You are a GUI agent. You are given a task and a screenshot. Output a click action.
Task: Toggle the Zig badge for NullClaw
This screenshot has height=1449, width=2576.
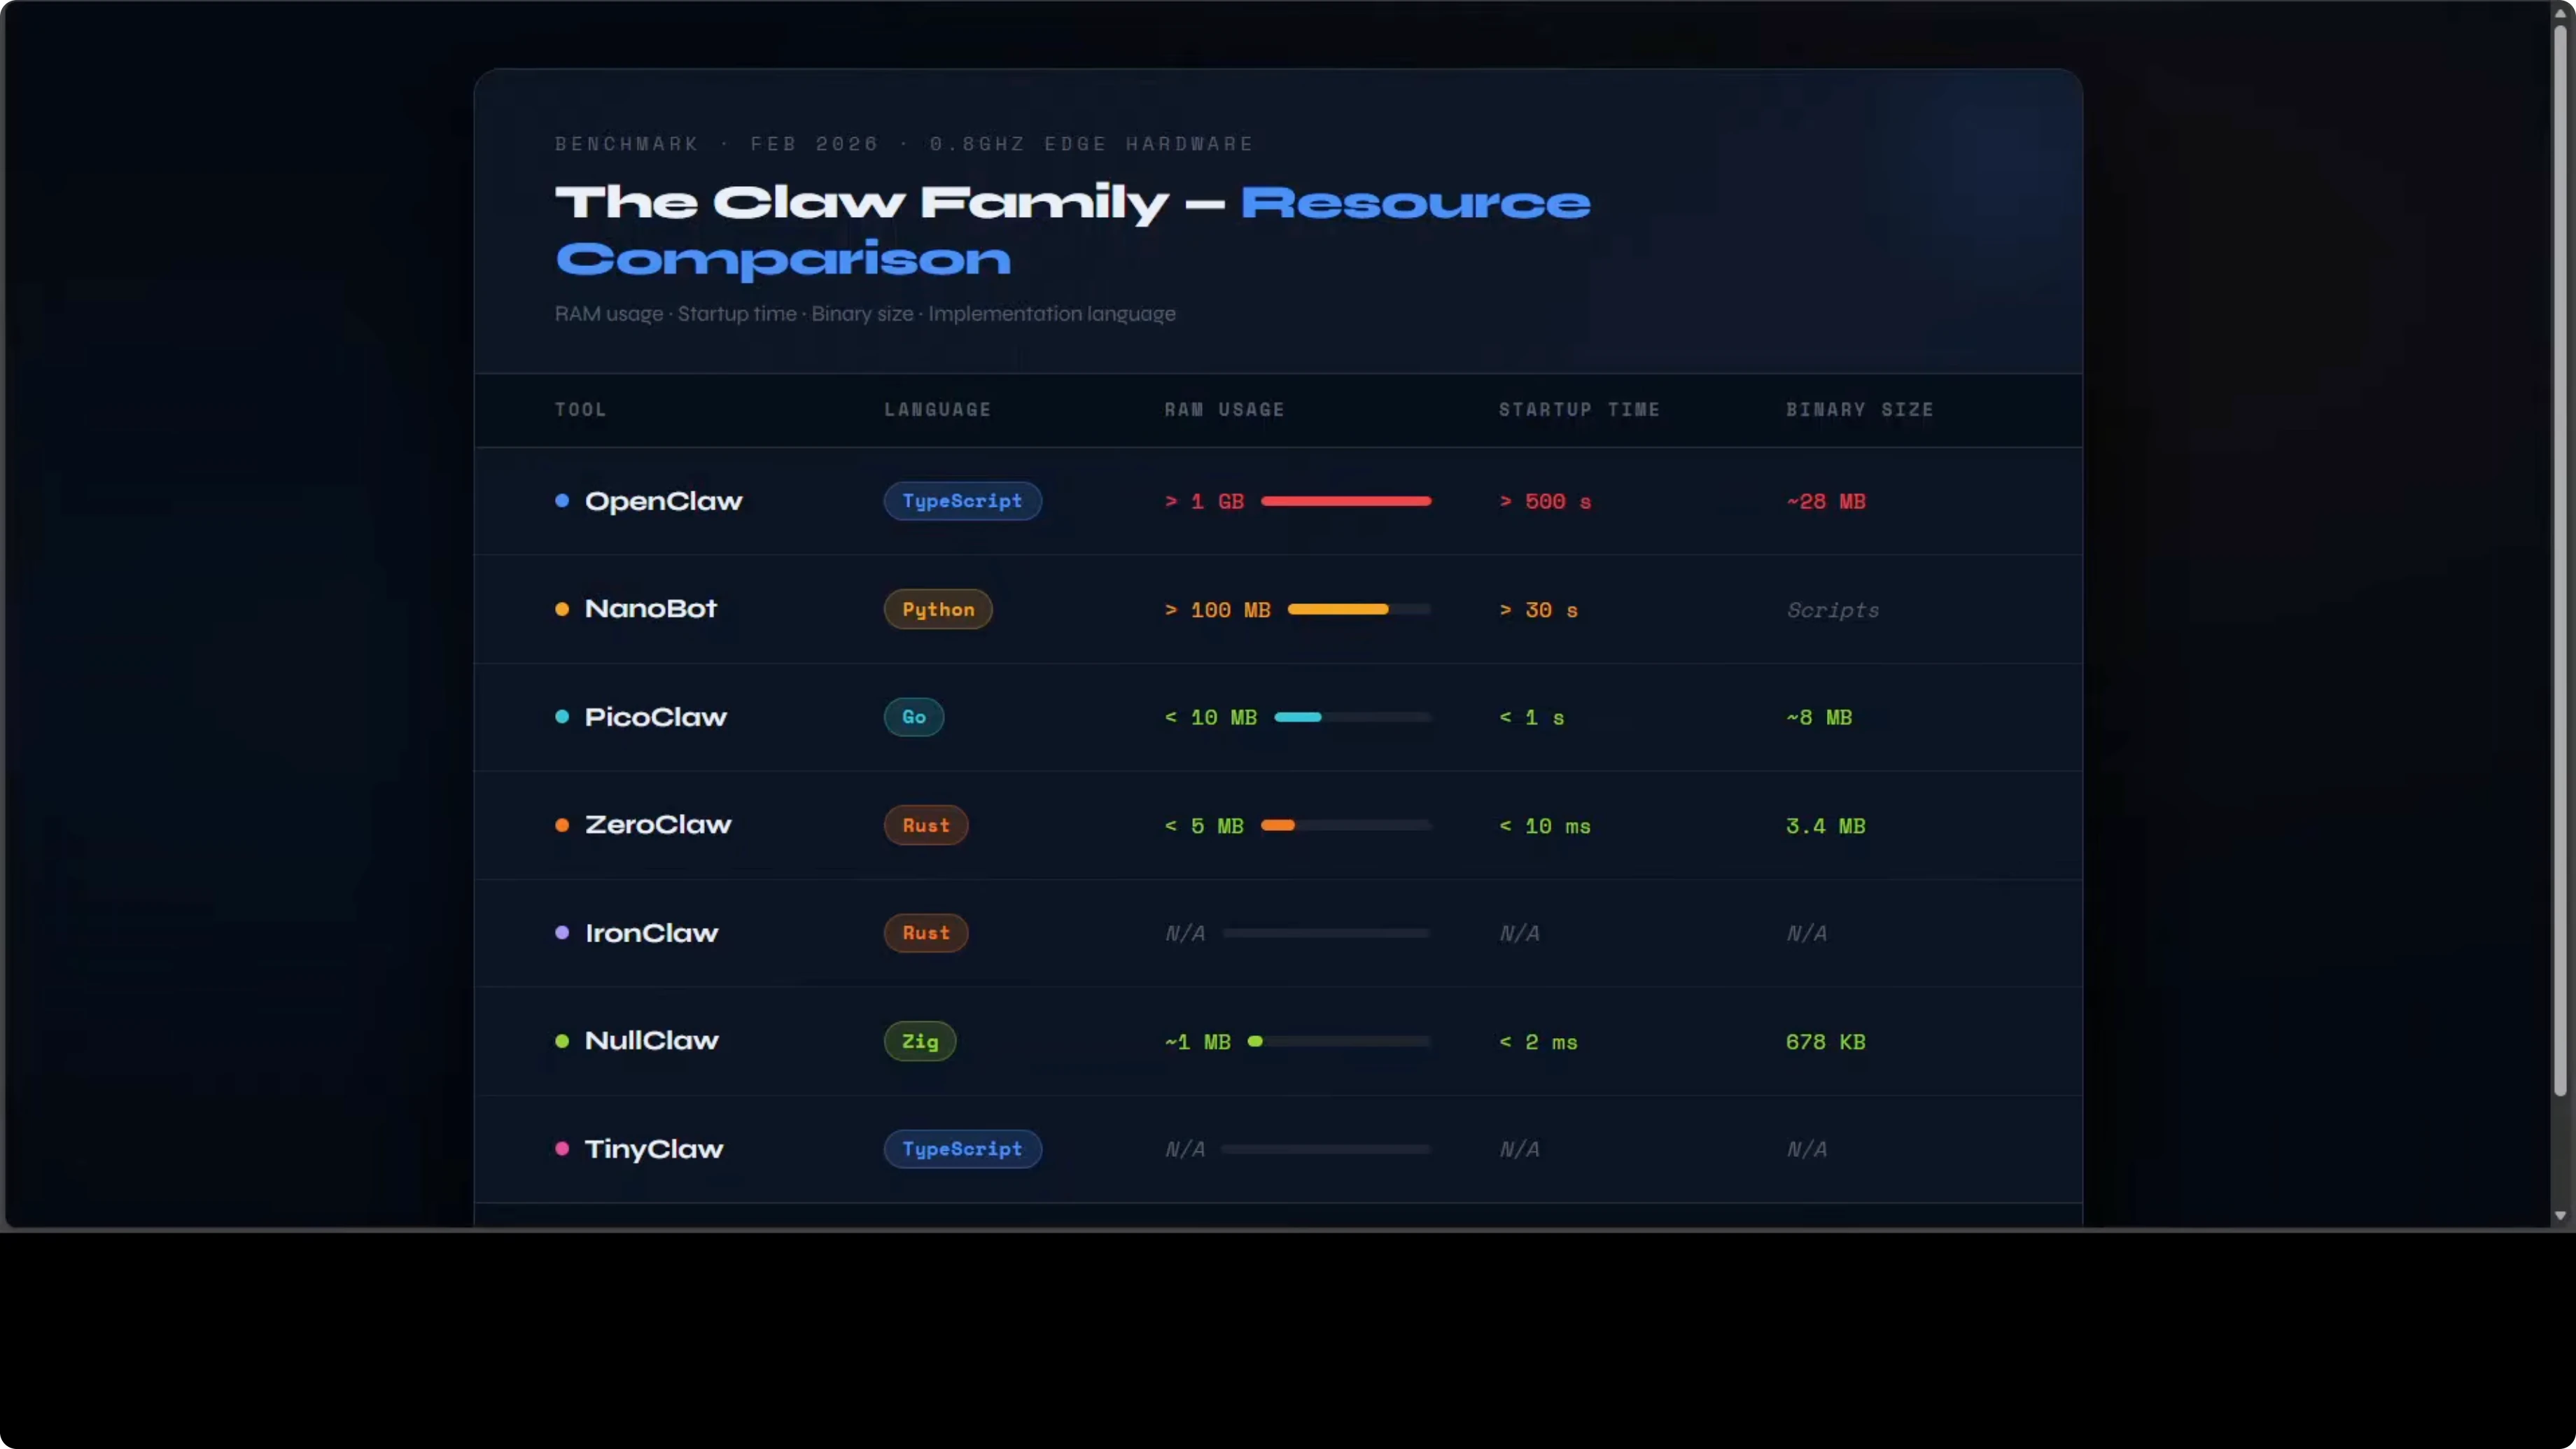[x=919, y=1040]
